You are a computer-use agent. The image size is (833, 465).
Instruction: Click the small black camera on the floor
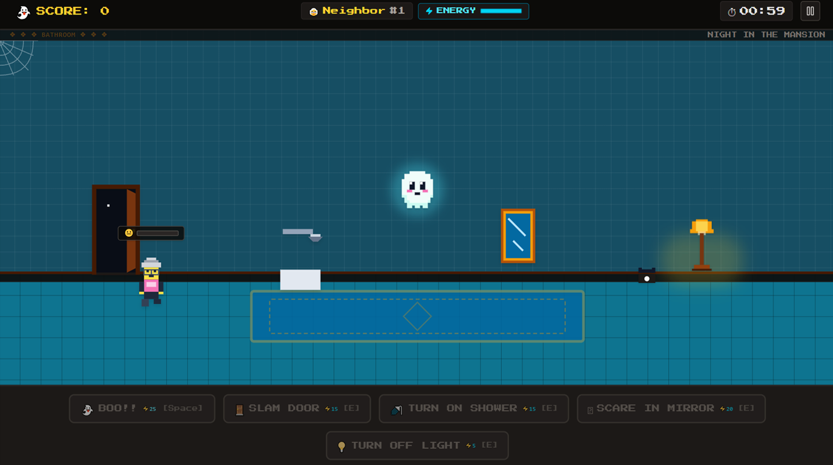(x=647, y=275)
